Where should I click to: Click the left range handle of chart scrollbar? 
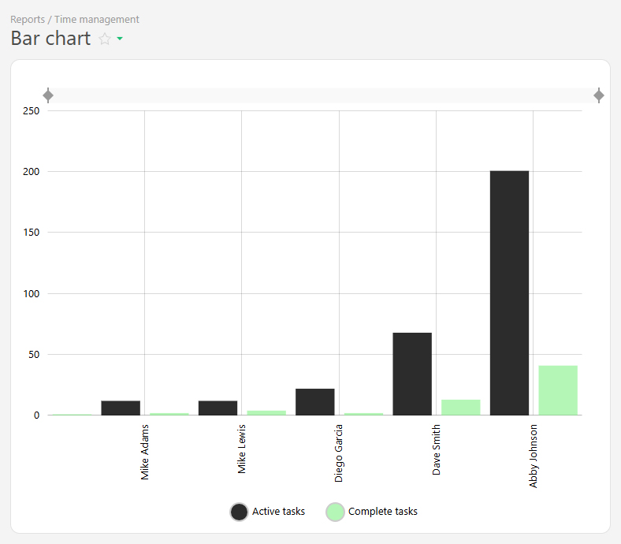[x=48, y=95]
